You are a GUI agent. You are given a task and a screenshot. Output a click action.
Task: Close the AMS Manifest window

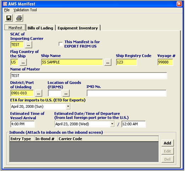tap(179, 4)
